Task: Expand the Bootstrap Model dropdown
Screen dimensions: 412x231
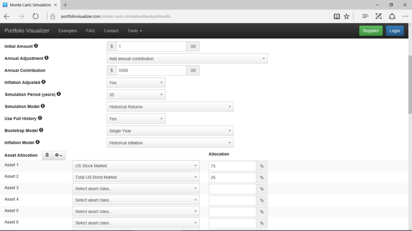Action: point(170,130)
